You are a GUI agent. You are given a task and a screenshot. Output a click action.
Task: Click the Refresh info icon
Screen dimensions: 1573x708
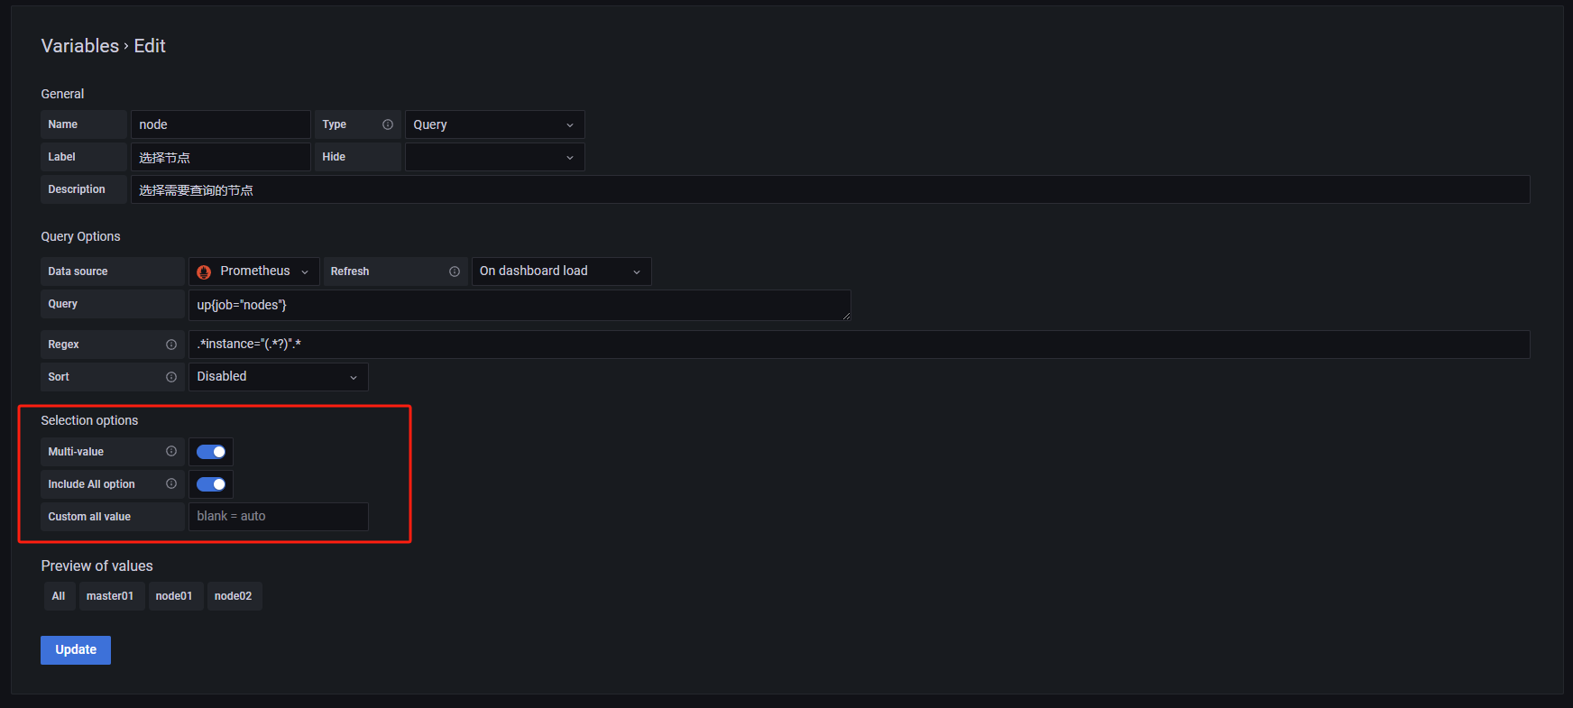click(x=455, y=271)
